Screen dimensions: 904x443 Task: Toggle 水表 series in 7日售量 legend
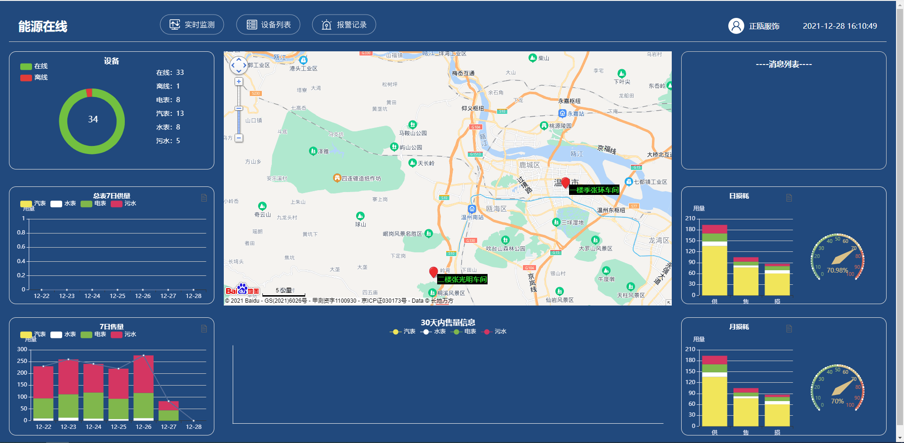click(x=63, y=335)
